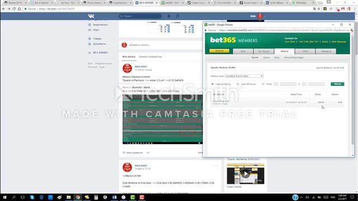The width and height of the screenshot is (358, 201).
Task: Click the browser home icon
Action: tap(20, 9)
